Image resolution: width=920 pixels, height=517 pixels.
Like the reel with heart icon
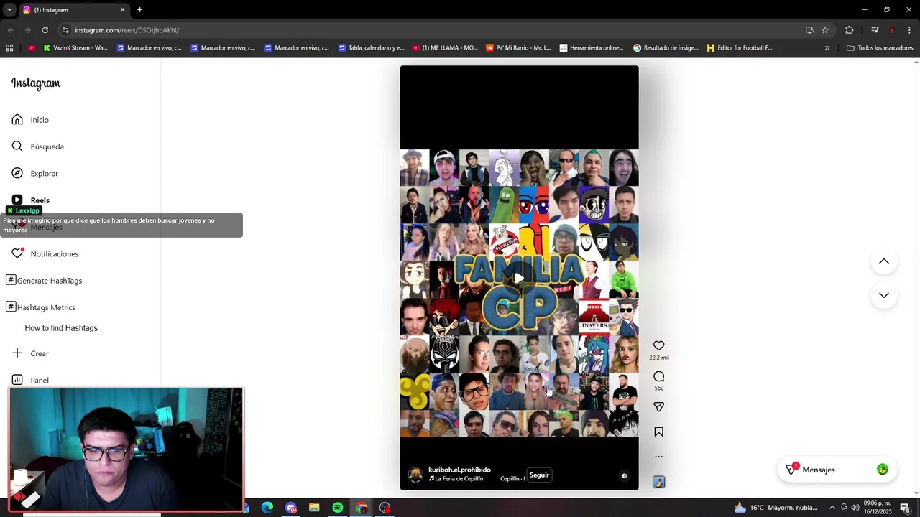658,345
